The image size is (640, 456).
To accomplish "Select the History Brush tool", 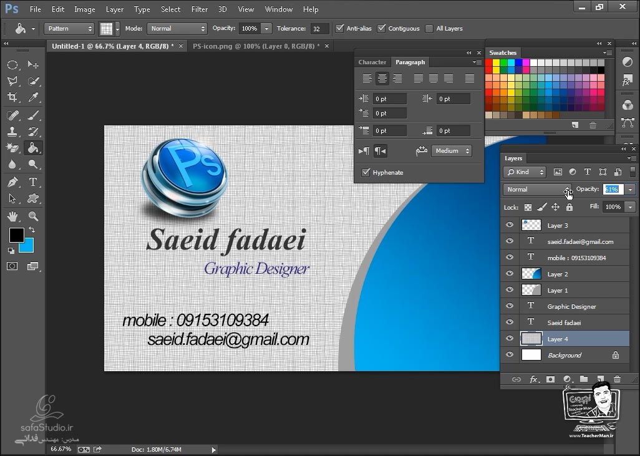I will pos(33,132).
